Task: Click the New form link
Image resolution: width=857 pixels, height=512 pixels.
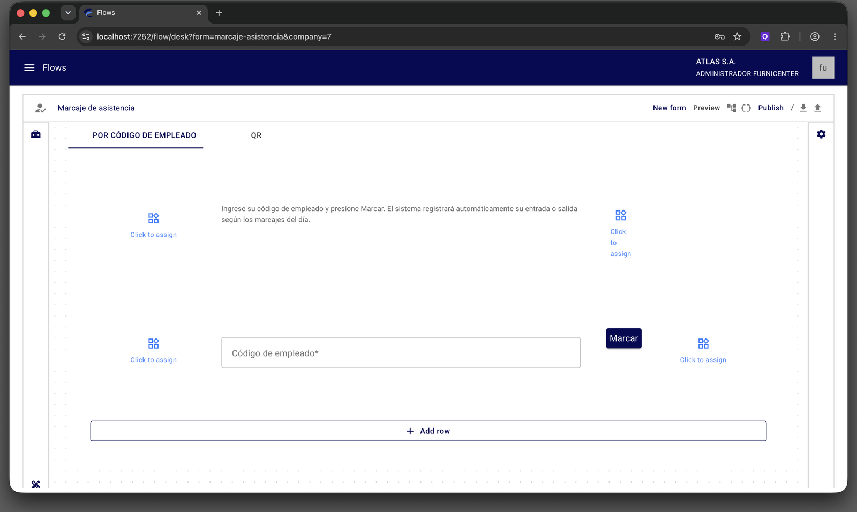Action: coord(669,108)
